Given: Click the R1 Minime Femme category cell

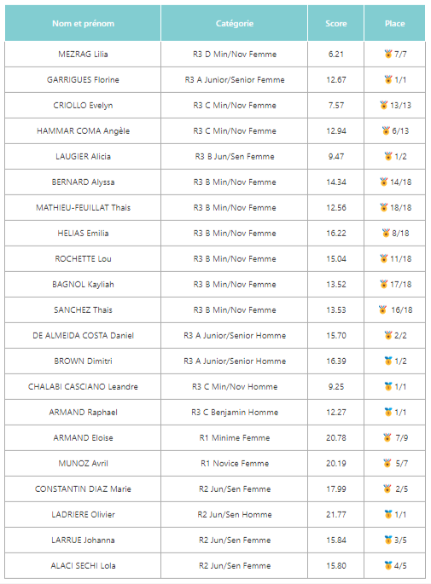Looking at the screenshot, I should click(234, 437).
